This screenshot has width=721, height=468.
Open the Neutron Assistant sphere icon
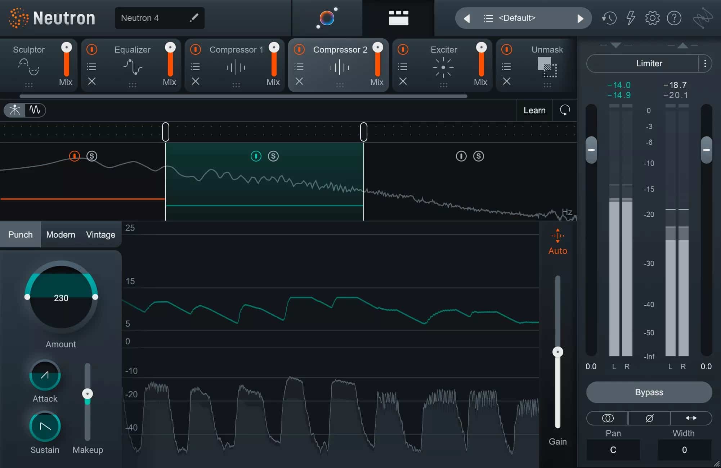(x=327, y=18)
